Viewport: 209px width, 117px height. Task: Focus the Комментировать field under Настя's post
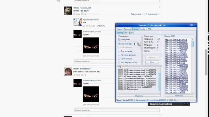117,110
